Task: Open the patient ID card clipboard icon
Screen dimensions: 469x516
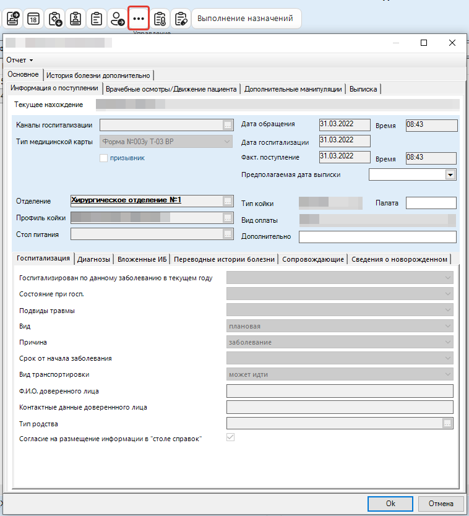Action: tap(75, 19)
